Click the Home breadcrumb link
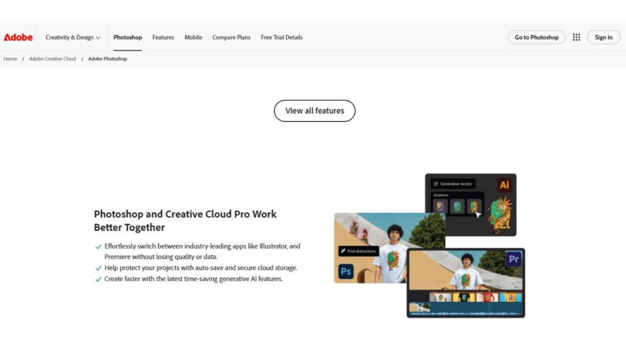Screen dimensions: 626x352 pos(10,59)
